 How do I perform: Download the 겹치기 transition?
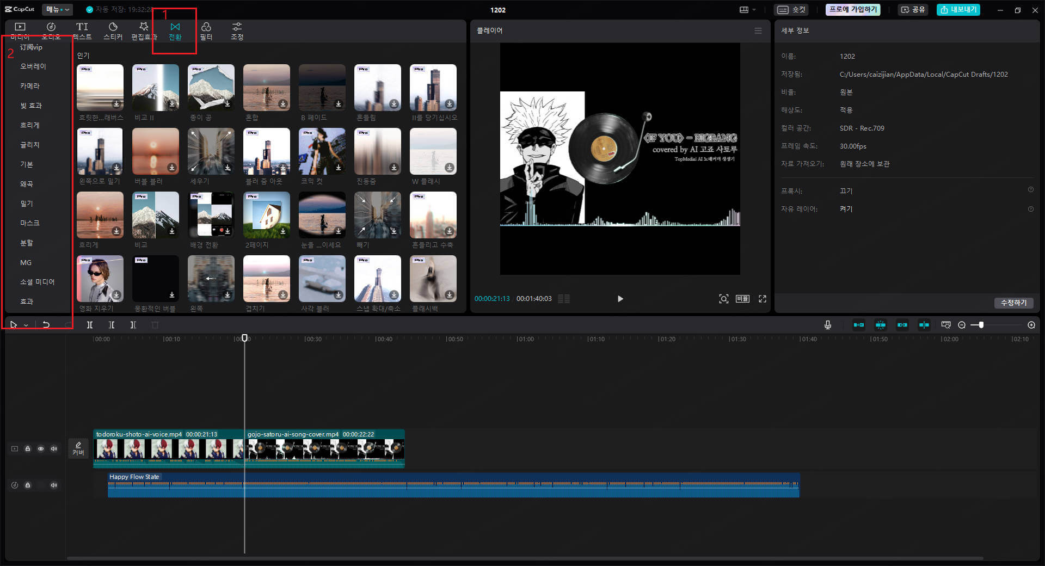coord(283,295)
